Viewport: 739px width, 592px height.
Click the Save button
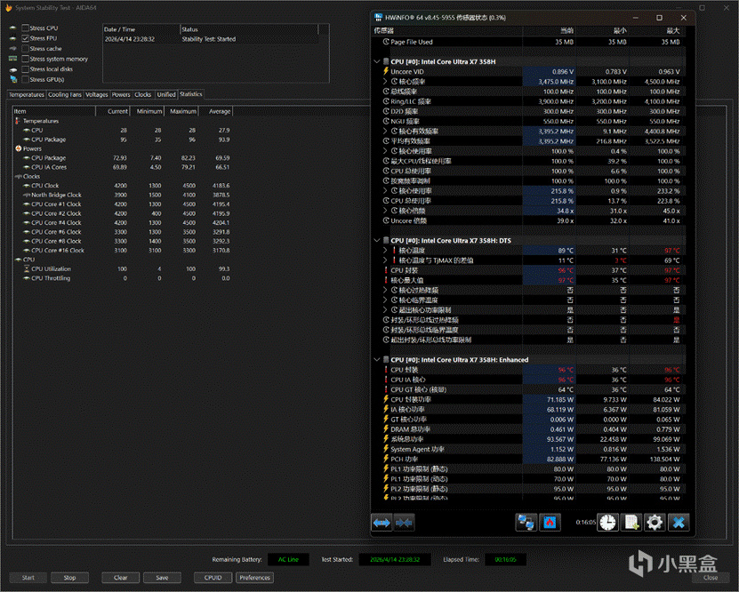pos(162,578)
